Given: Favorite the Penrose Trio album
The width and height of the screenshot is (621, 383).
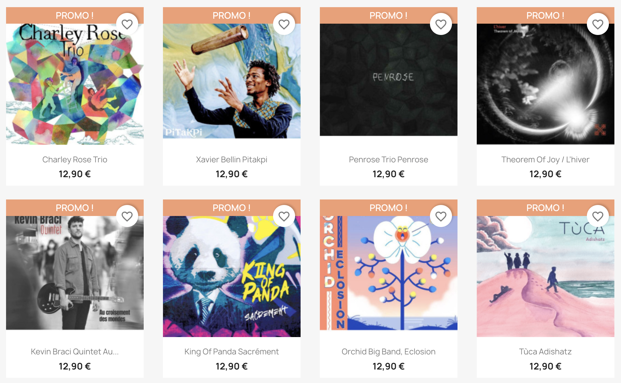Looking at the screenshot, I should tap(441, 24).
